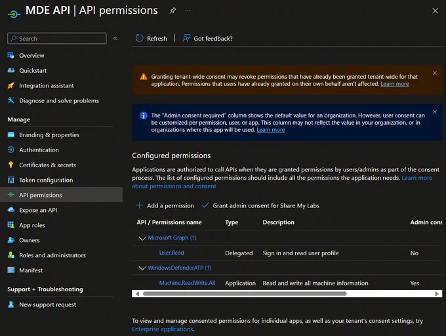Open App roles menu item
Screen dimensions: 446x336
(32, 225)
